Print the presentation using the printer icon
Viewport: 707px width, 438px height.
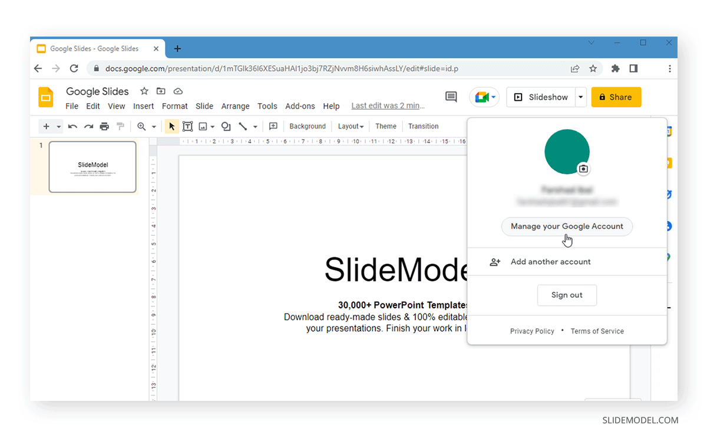(104, 126)
